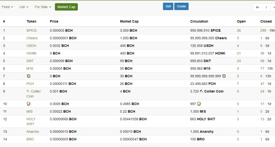
Task: Open the DNT token link
Action: [30, 61]
